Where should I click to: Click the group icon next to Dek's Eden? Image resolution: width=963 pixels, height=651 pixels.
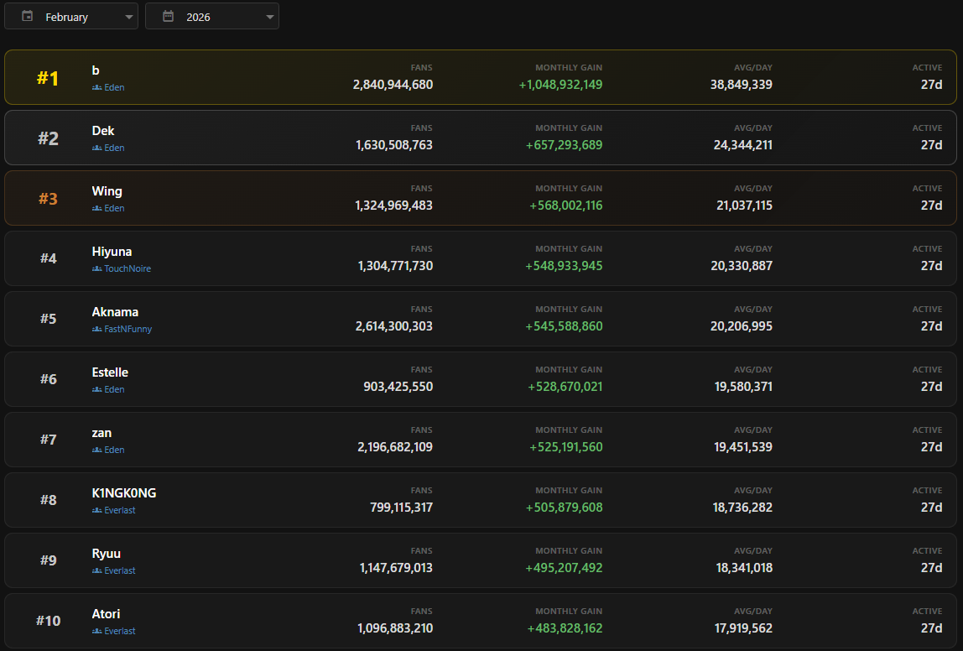tap(97, 148)
